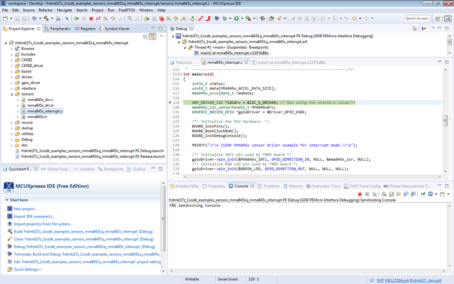This screenshot has height=284, width=454.
Task: Open the FreeRTOS menu
Action: tap(126, 10)
